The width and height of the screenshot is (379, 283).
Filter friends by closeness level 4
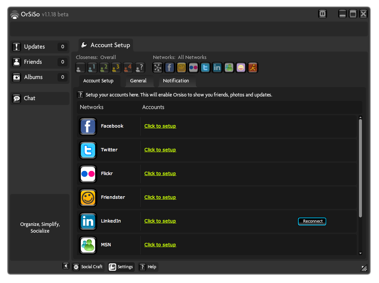128,68
